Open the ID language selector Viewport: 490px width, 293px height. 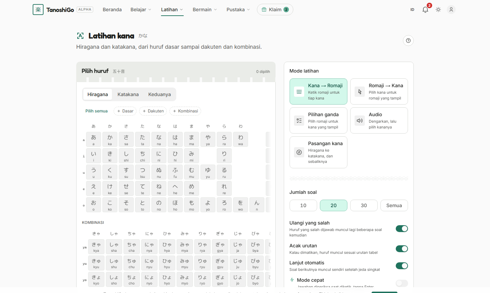point(412,10)
